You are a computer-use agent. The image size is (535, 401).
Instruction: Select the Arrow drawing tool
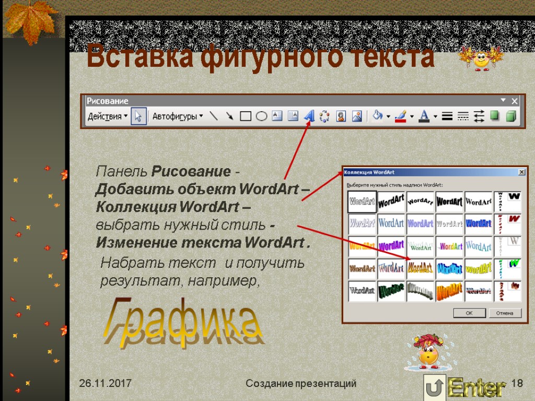click(x=230, y=116)
